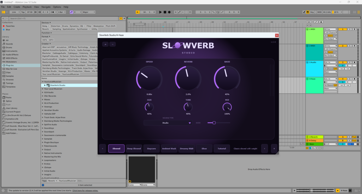The image size is (362, 194).
Task: Click the Automation Arm icon
Action: tap(179, 12)
